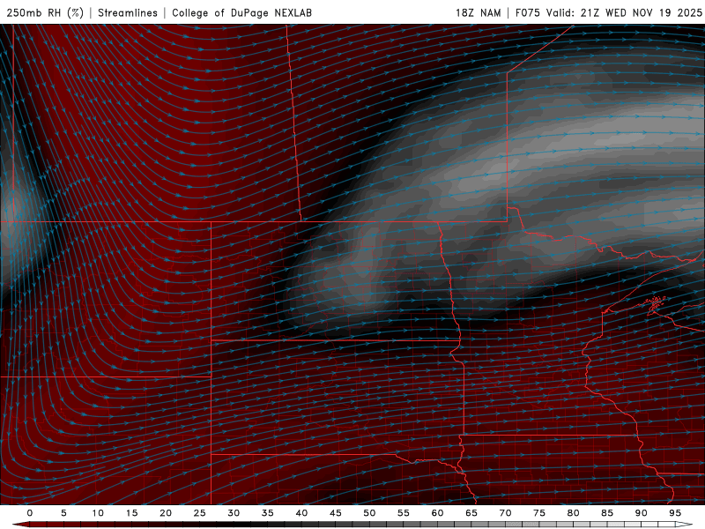Click the color bar label "90"

641,513
